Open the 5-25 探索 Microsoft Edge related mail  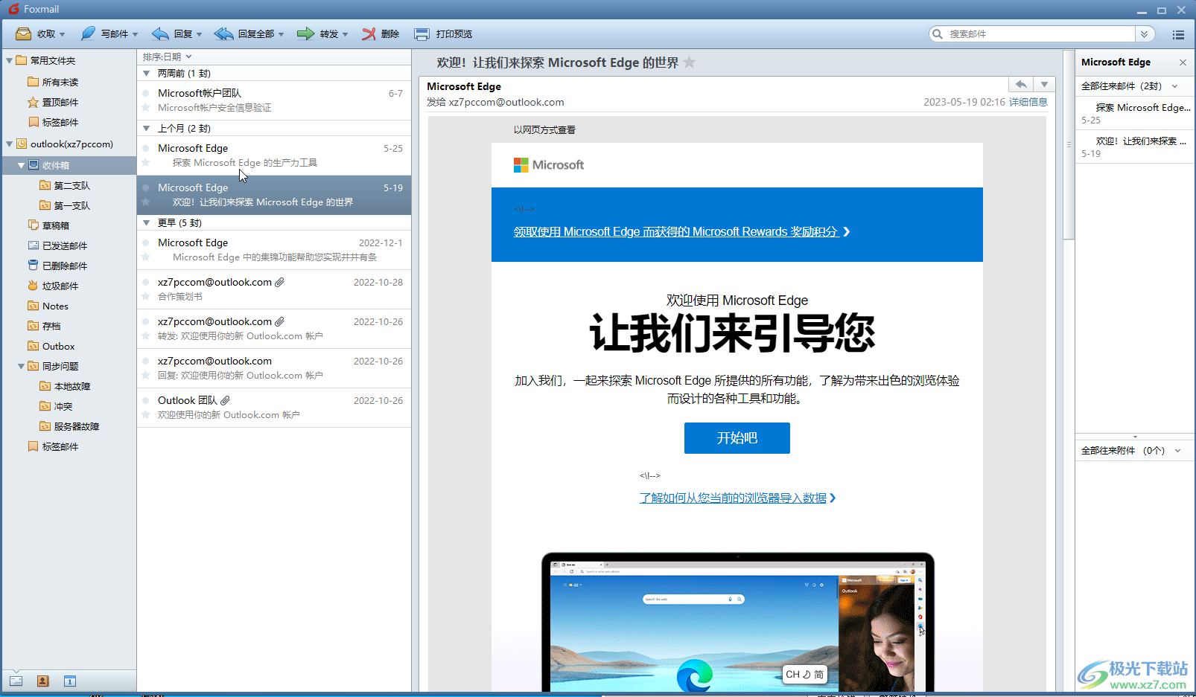(x=1135, y=113)
